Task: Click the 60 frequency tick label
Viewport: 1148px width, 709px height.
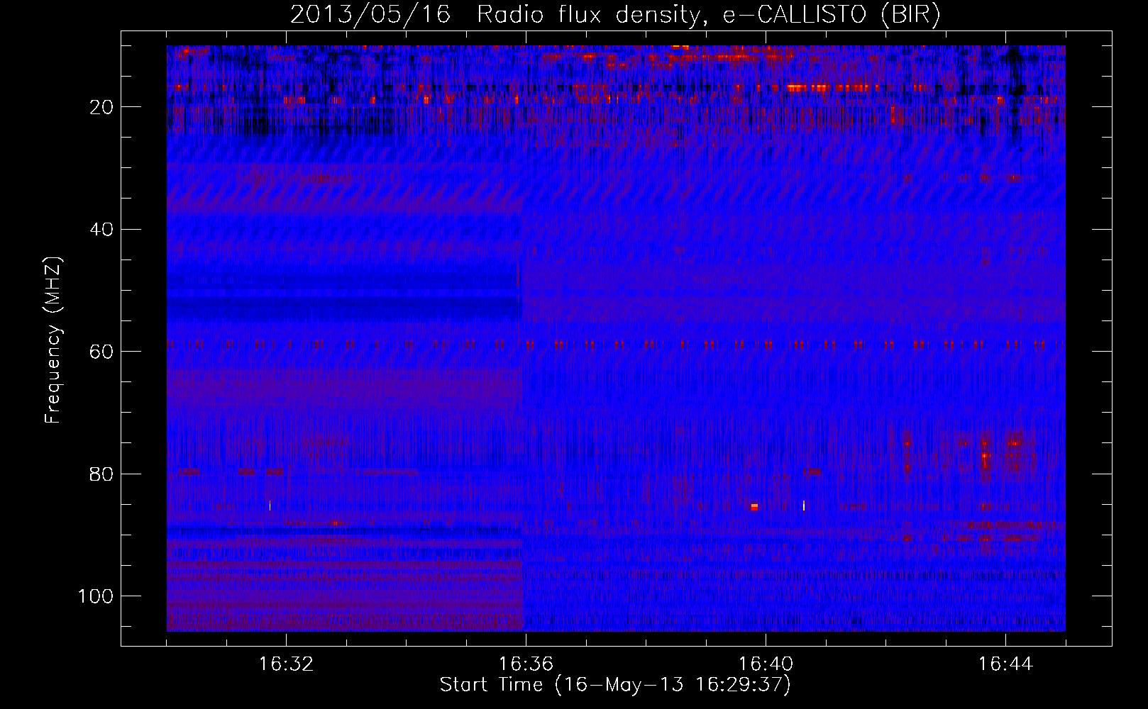Action: (102, 352)
